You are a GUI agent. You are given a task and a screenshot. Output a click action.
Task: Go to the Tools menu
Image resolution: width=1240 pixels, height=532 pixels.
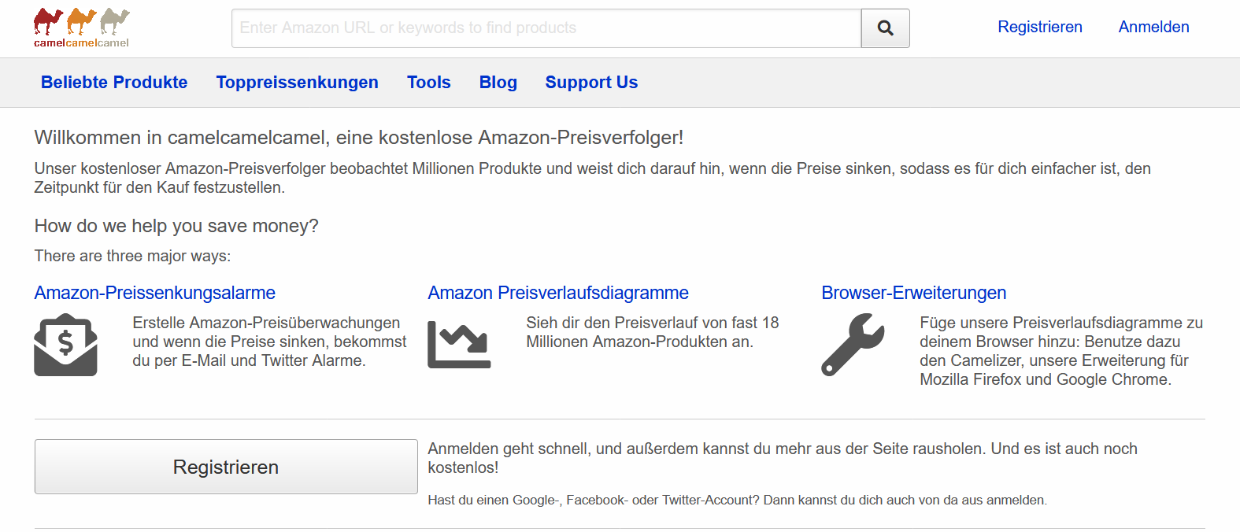428,83
